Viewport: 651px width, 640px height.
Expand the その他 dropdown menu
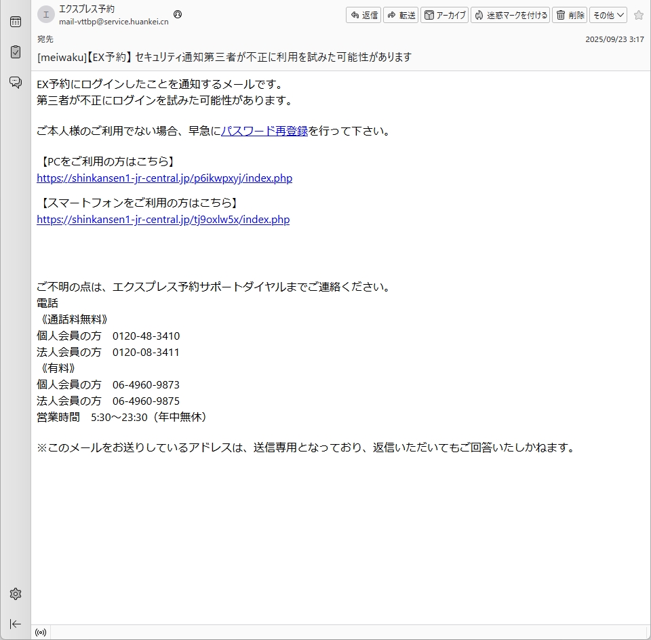point(608,15)
